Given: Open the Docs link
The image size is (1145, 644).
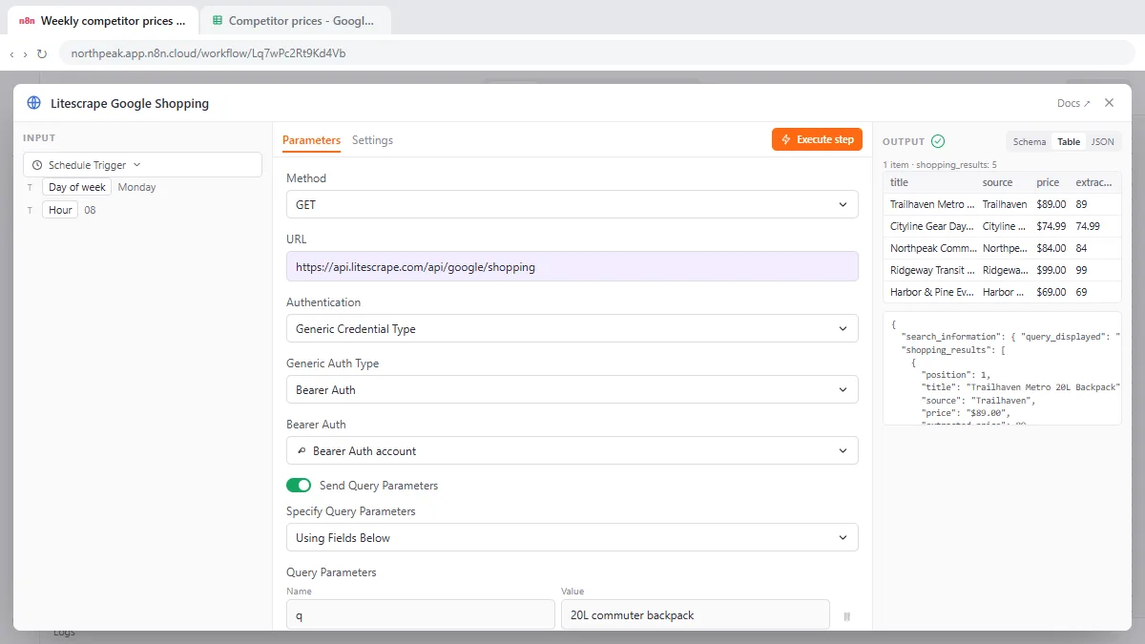Looking at the screenshot, I should (1073, 103).
